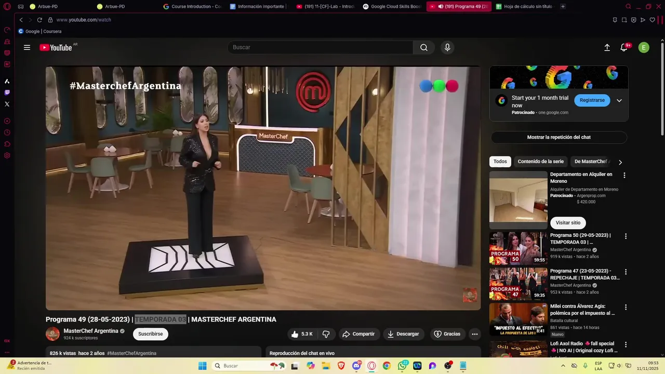Screen dimensions: 665x374
Task: Open menu for Departamento en Alquiler ad
Action: click(x=624, y=176)
